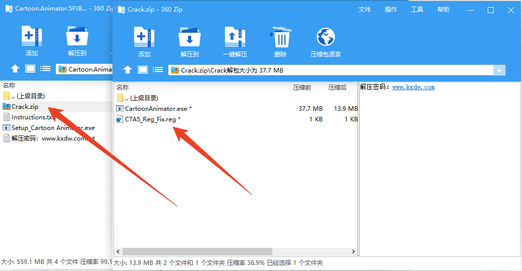The width and height of the screenshot is (522, 271).
Task: Expand the address path dropdown arrow
Action: (x=499, y=71)
